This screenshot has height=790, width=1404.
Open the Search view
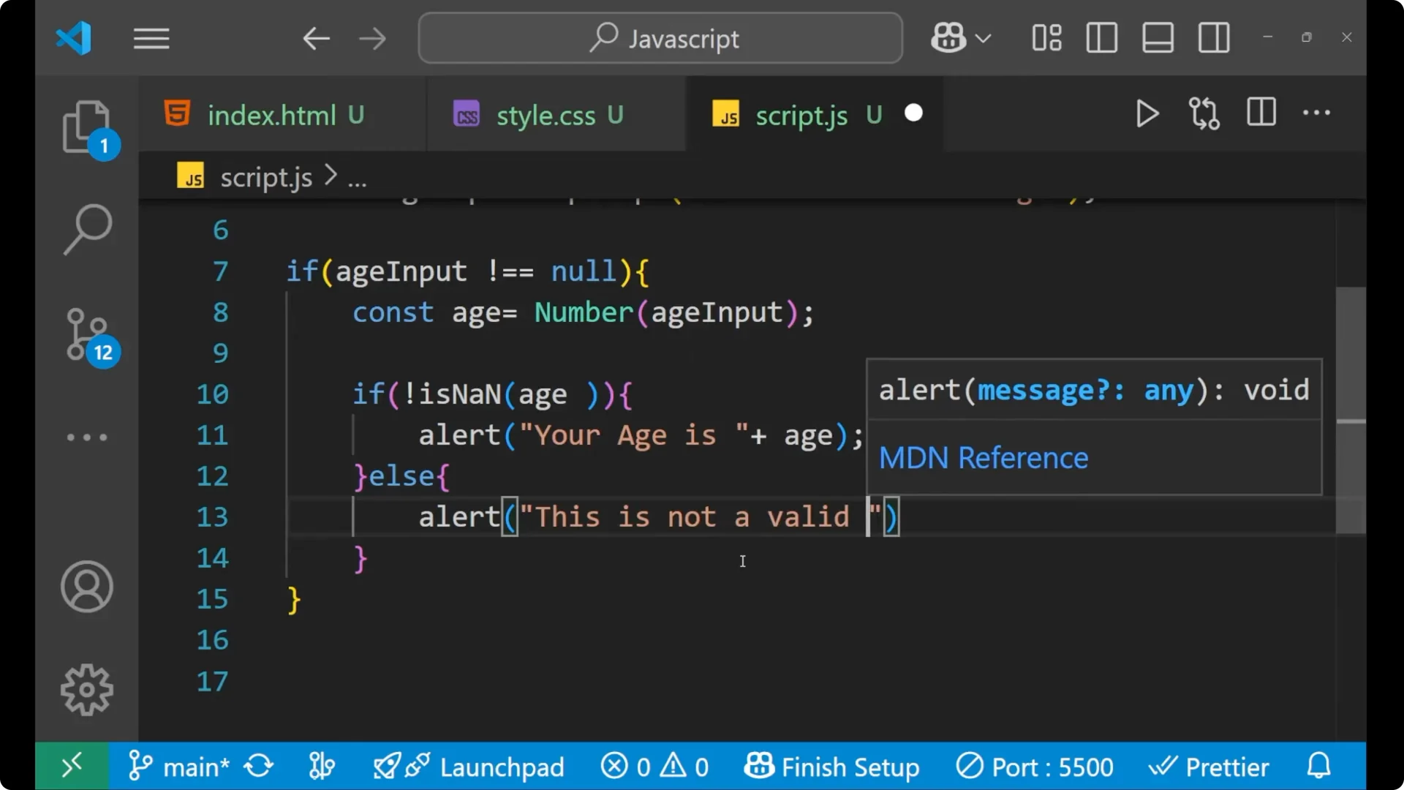(87, 230)
